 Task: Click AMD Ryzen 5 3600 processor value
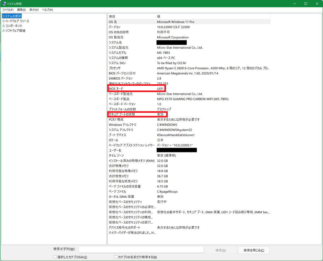[213, 68]
